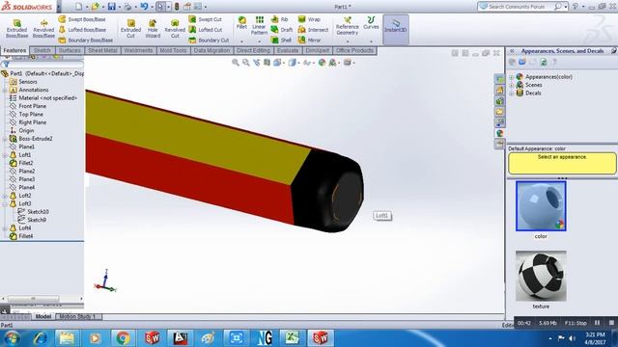Collapse the Appearances, Scenes, and Decals pane
618x347 pixels.
pos(512,51)
